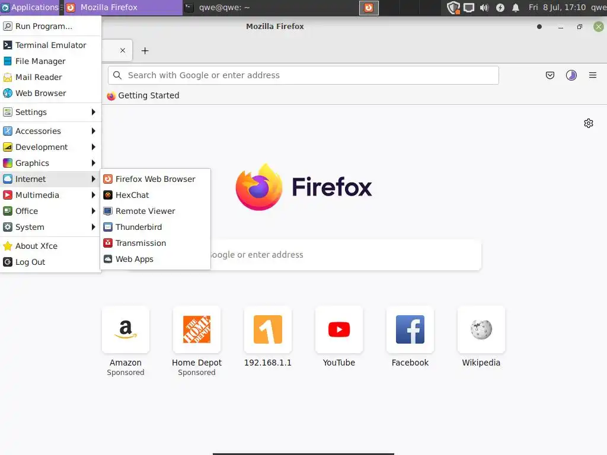Open a new tab with plus button

[x=145, y=51]
